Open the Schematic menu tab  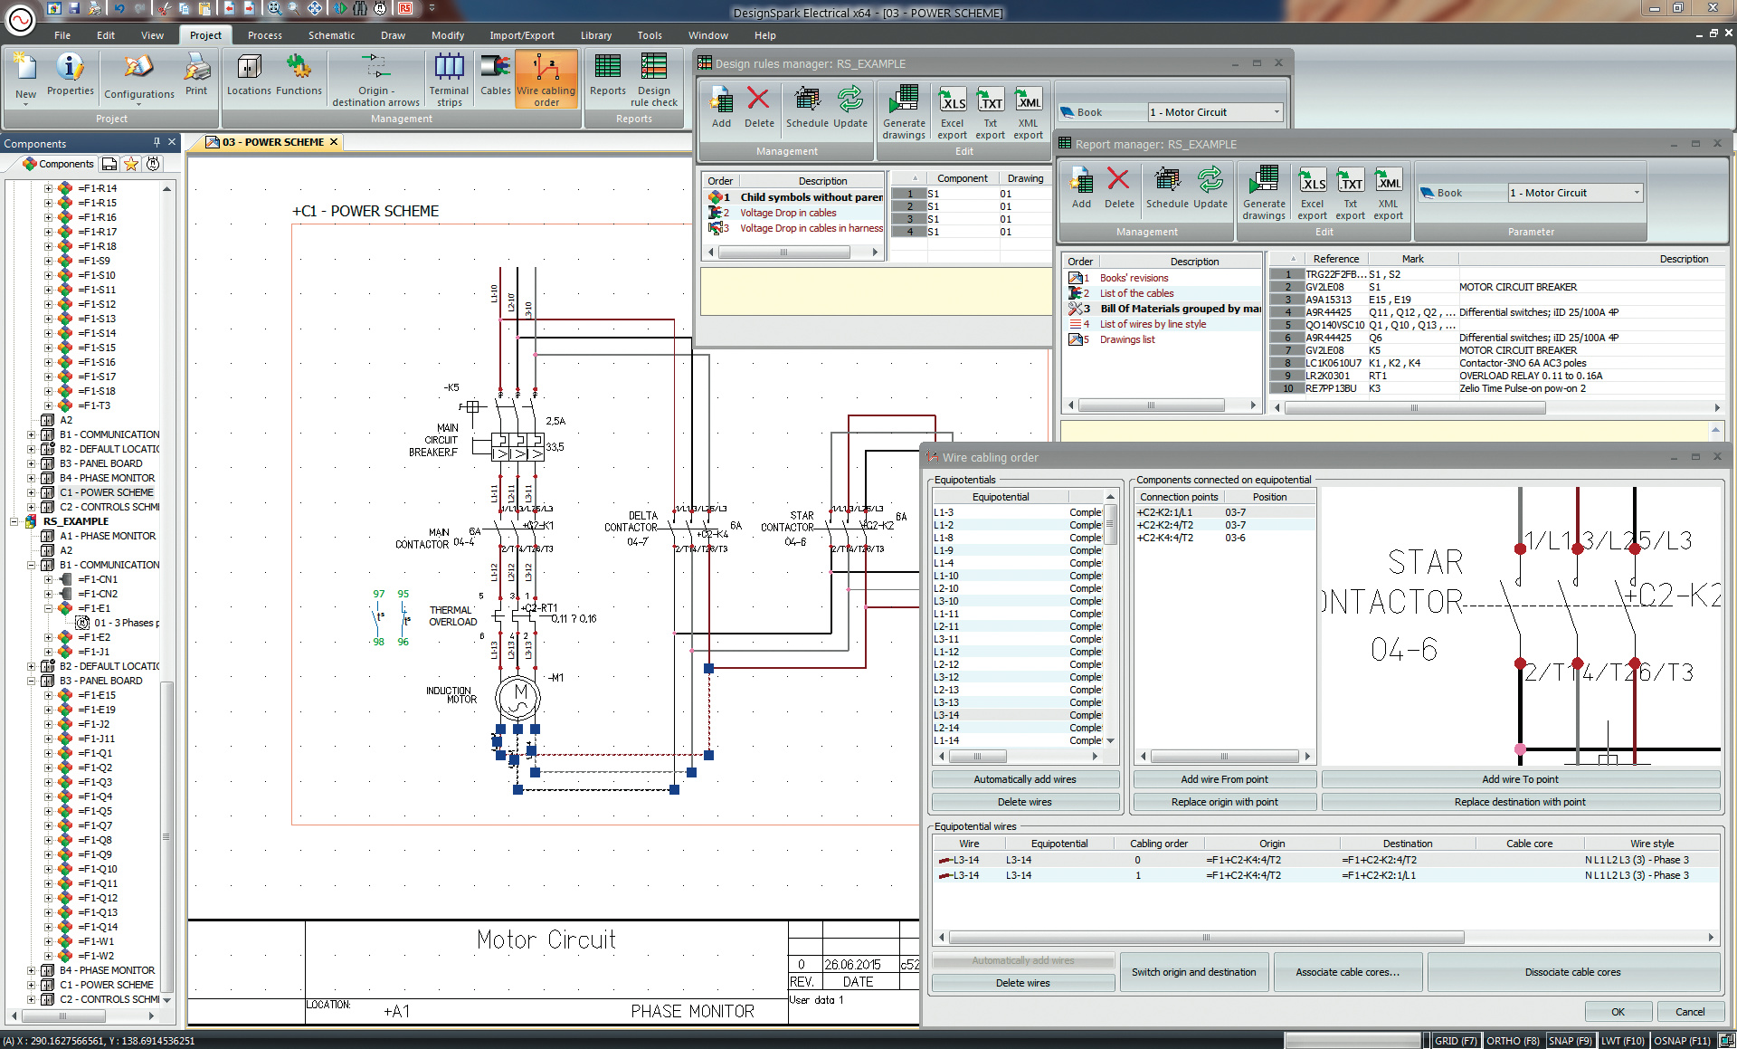coord(331,35)
